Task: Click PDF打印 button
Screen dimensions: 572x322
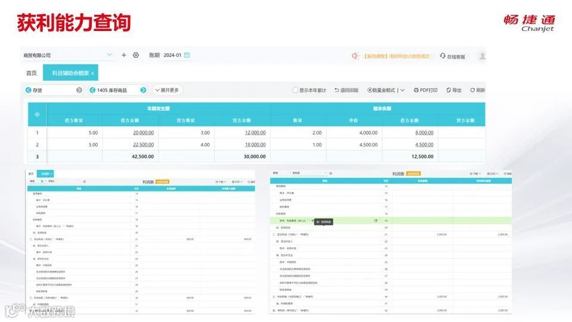Action: tap(425, 90)
